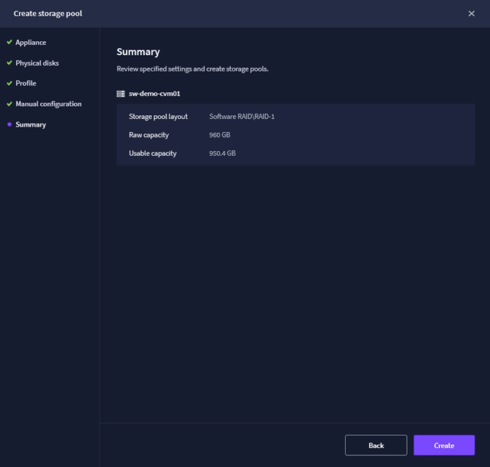Click the Create storage pool dialog title

pos(48,13)
